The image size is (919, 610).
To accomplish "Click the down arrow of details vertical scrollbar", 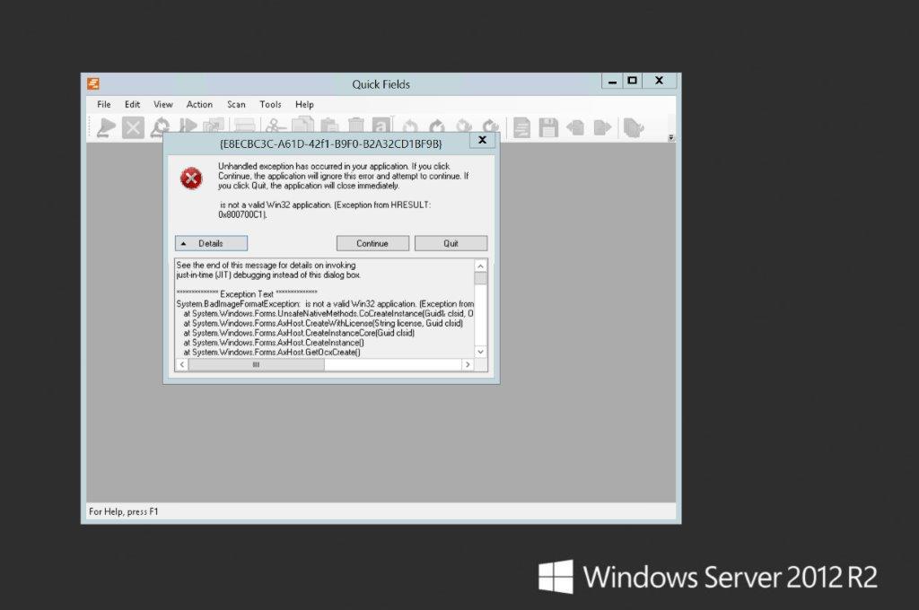I will pyautogui.click(x=480, y=352).
